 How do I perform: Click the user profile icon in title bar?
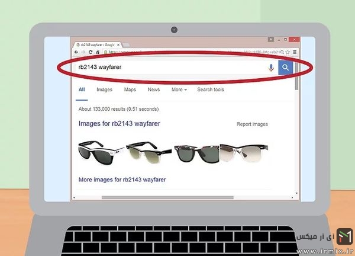[x=271, y=39]
